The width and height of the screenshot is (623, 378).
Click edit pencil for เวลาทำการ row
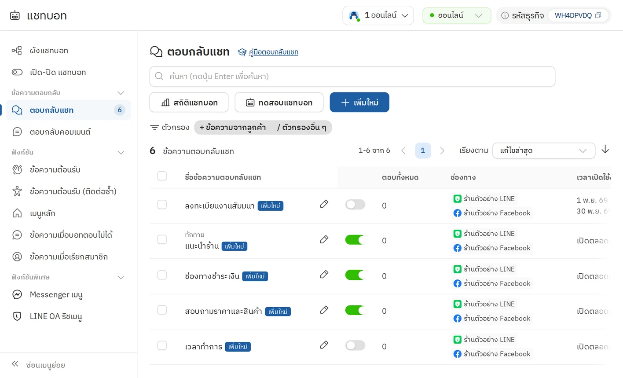tap(324, 345)
